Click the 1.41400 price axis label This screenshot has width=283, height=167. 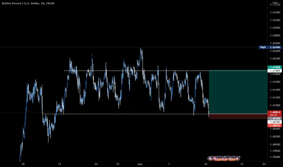275,90
